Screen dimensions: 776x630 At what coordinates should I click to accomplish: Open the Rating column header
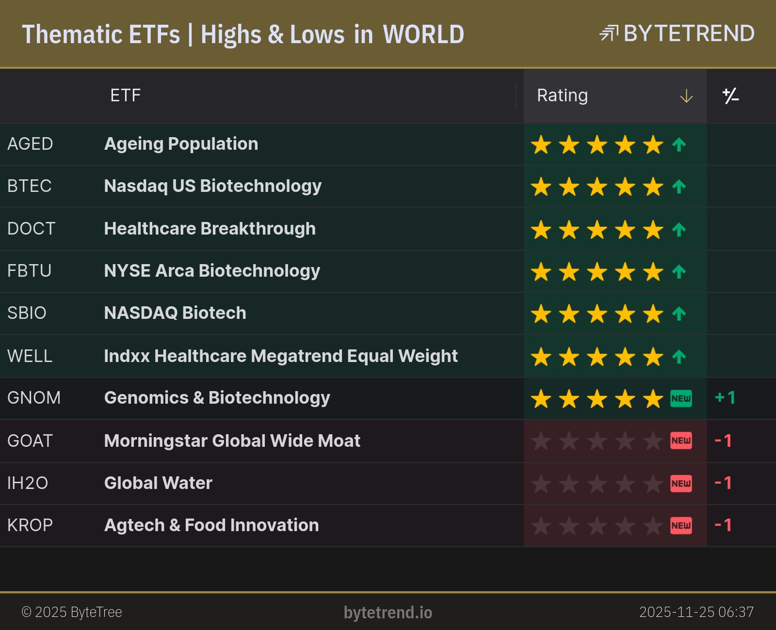pyautogui.click(x=562, y=95)
